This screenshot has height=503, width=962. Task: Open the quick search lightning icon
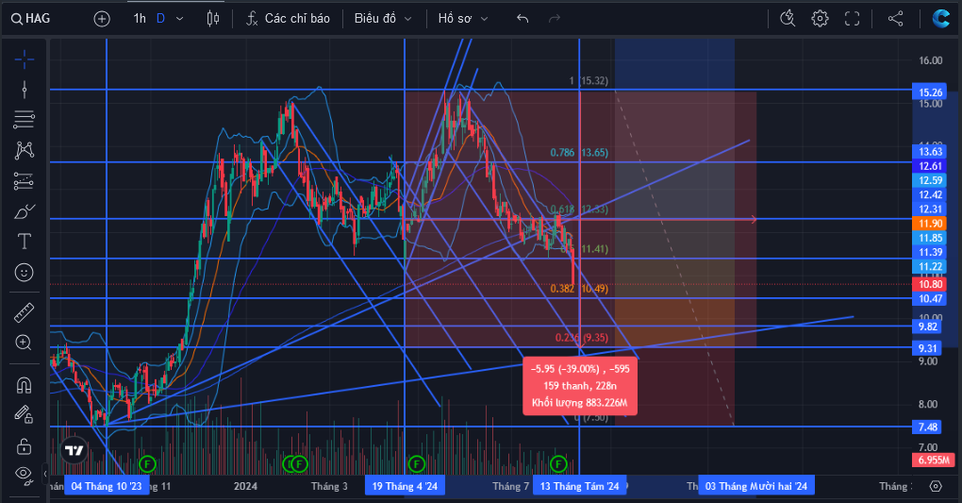coord(788,19)
